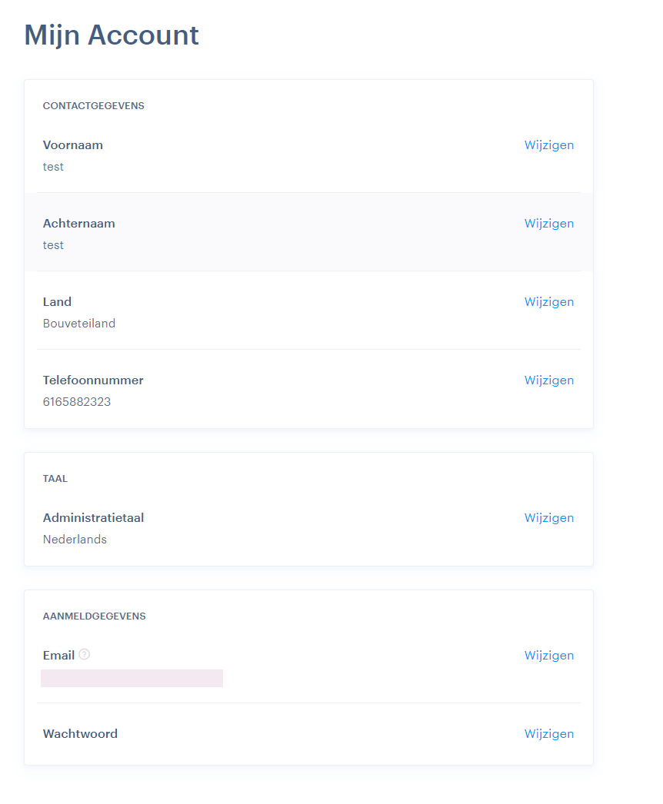Change password via Wachtwoord Wijzigen link

pyautogui.click(x=548, y=734)
